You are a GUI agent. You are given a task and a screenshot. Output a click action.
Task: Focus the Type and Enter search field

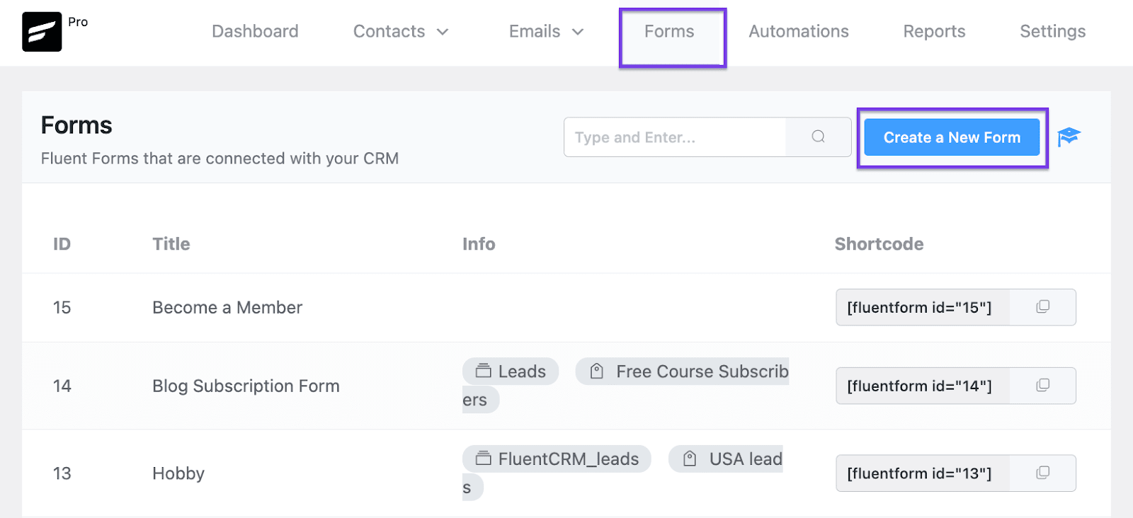(674, 137)
